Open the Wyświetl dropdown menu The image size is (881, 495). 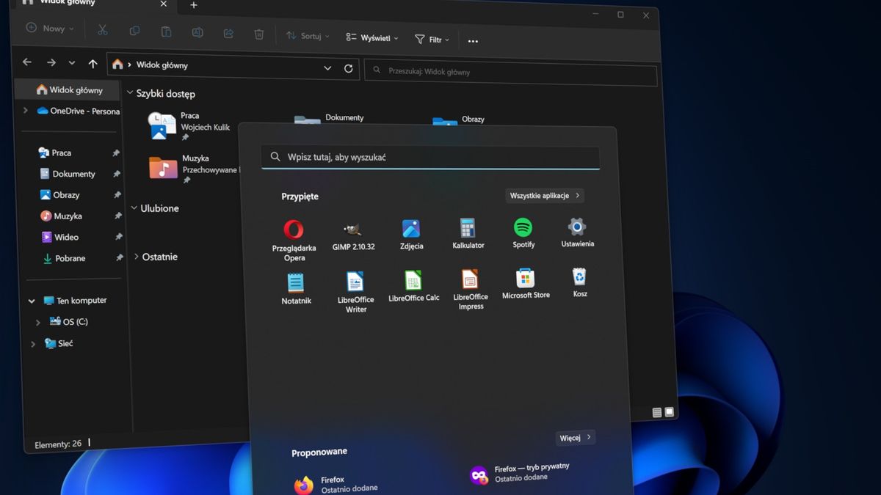coord(372,37)
